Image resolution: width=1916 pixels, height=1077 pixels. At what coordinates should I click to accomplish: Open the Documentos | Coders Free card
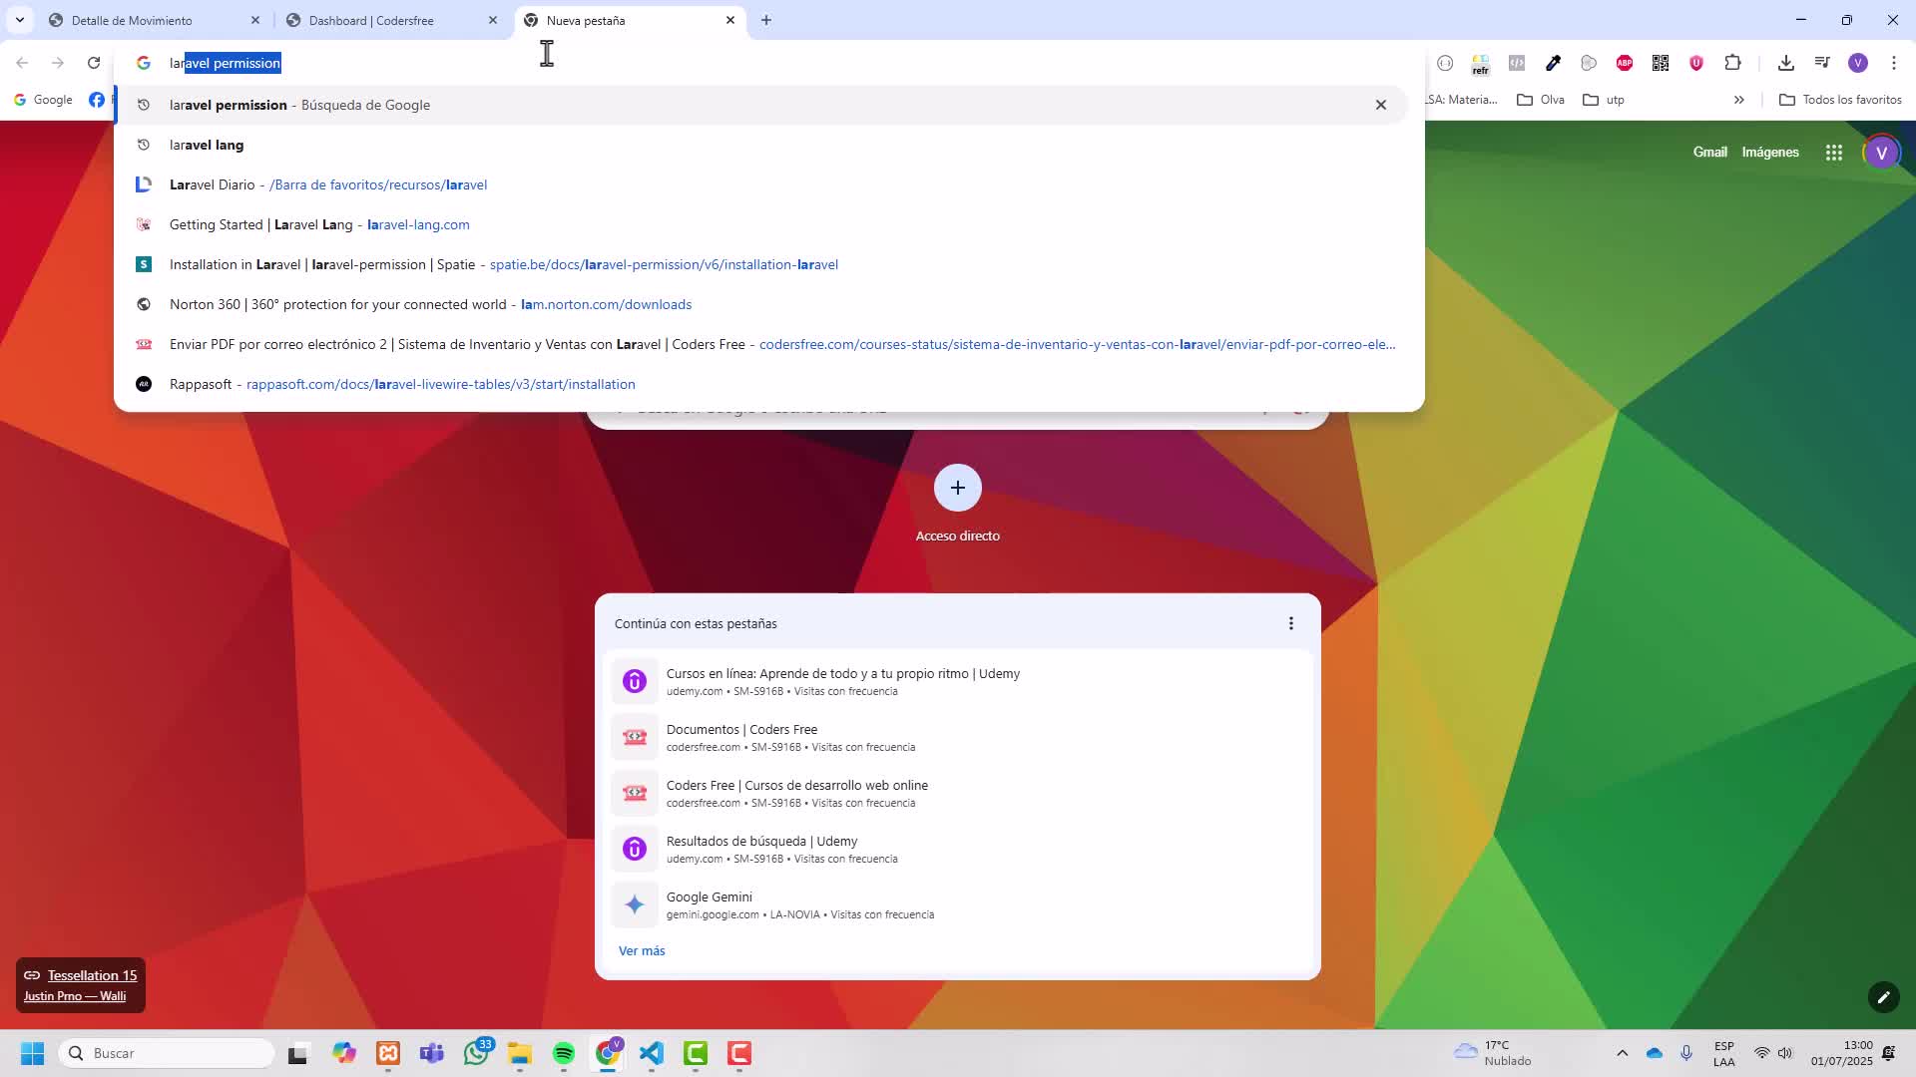[958, 737]
